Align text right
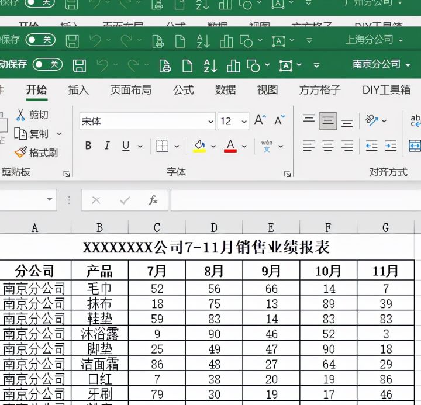Screen dimensions: 421x405 tap(347, 146)
